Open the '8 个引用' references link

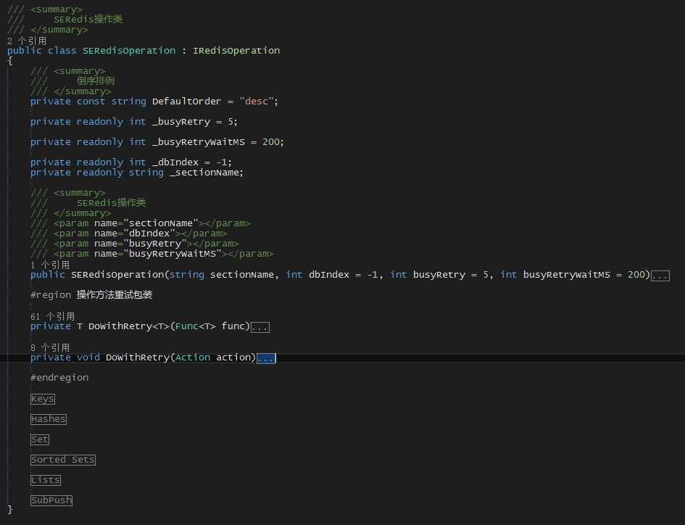tap(50, 347)
